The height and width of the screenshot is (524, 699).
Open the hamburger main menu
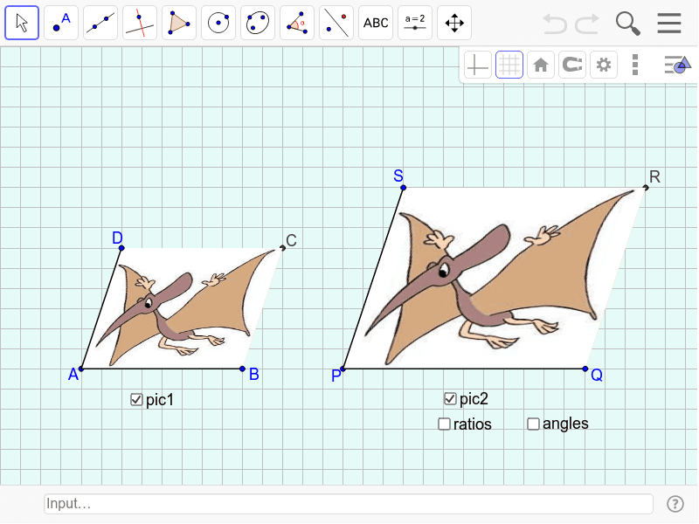(669, 24)
